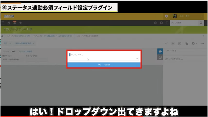This screenshot has width=208, height=117.
Task: Expand 現在の作業者を変更 dropdown
Action: tap(25, 43)
